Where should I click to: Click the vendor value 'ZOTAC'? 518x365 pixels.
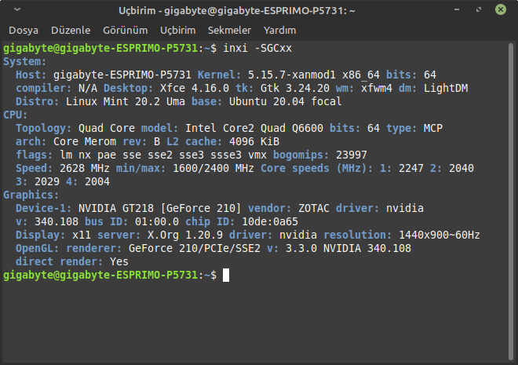[x=314, y=208]
